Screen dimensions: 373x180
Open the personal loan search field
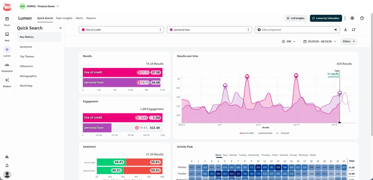[209, 30]
